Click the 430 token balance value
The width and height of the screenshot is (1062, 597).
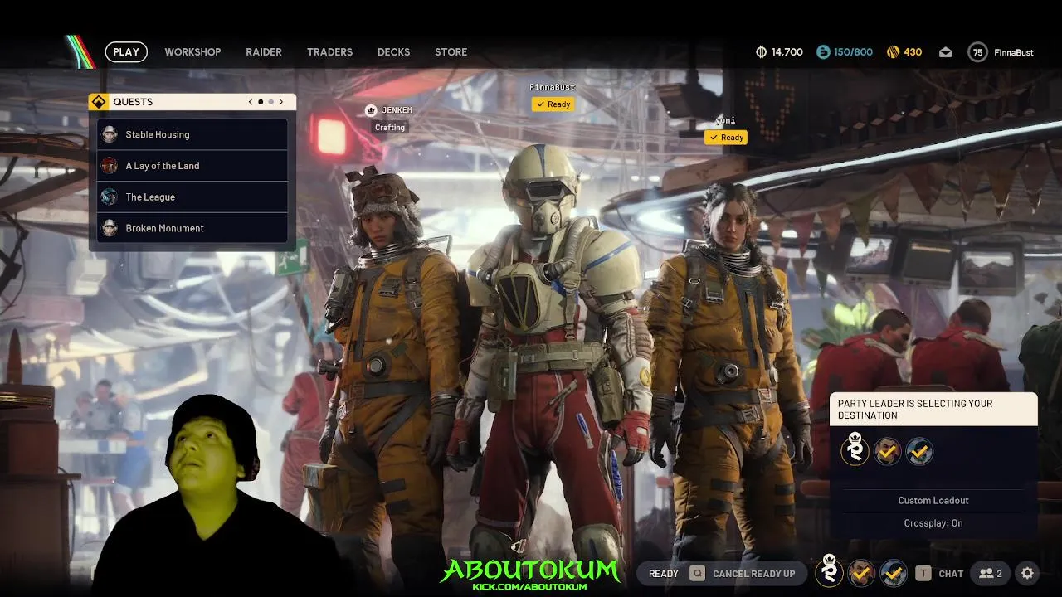pos(913,52)
